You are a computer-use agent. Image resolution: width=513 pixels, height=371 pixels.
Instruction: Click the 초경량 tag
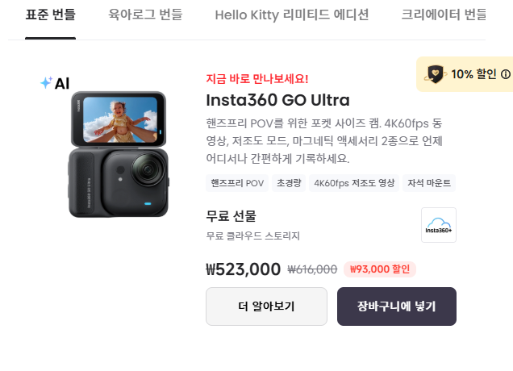[x=289, y=183]
